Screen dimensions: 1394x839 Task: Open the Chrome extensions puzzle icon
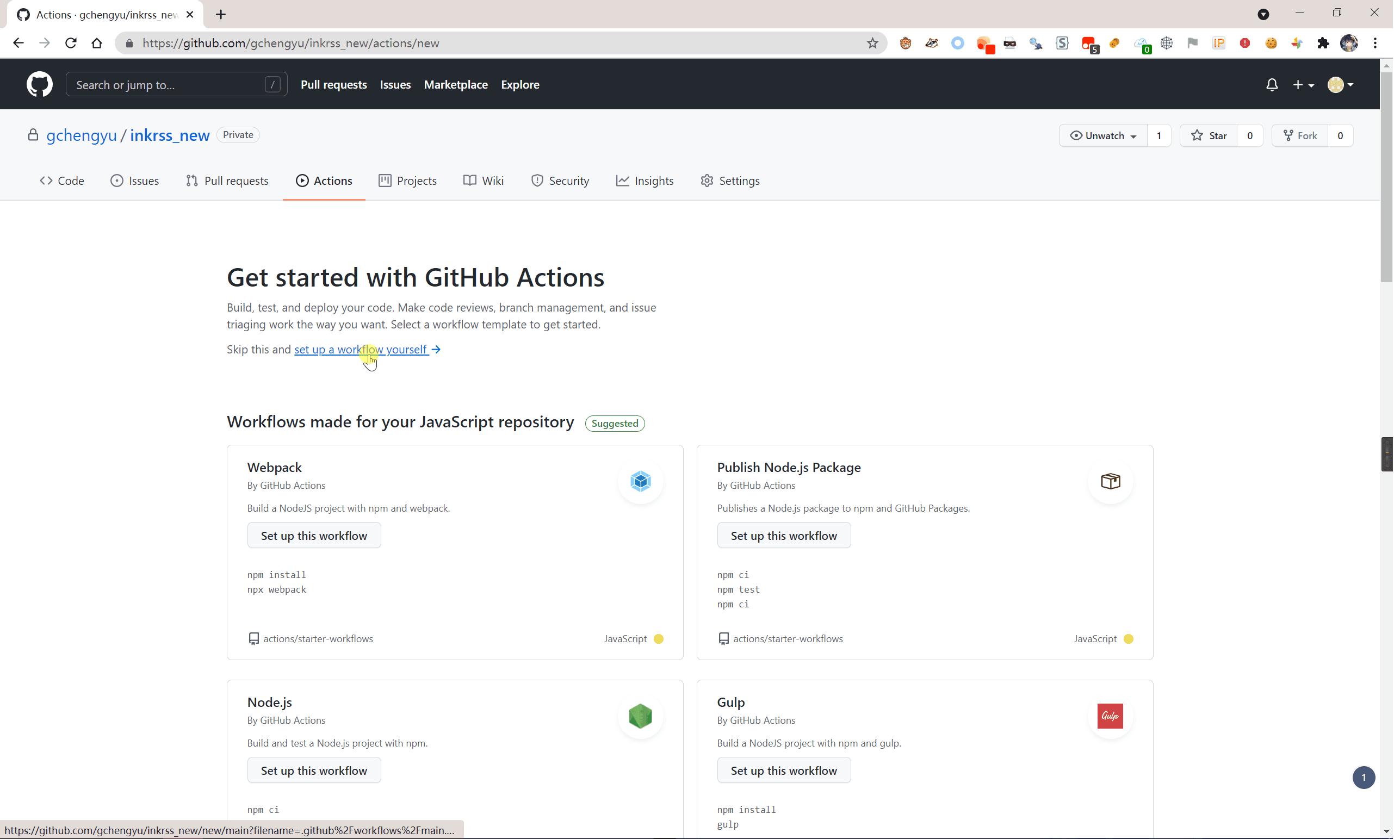click(x=1323, y=43)
